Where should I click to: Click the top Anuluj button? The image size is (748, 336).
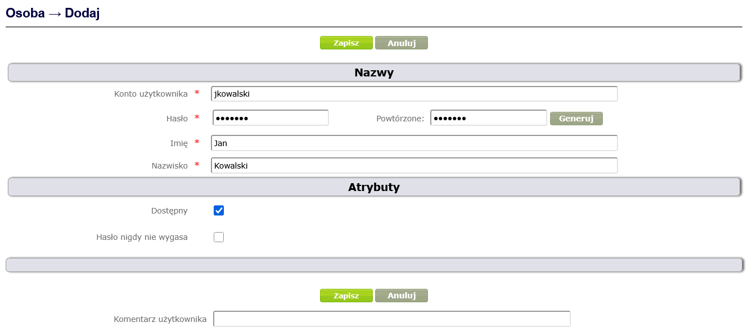click(401, 43)
